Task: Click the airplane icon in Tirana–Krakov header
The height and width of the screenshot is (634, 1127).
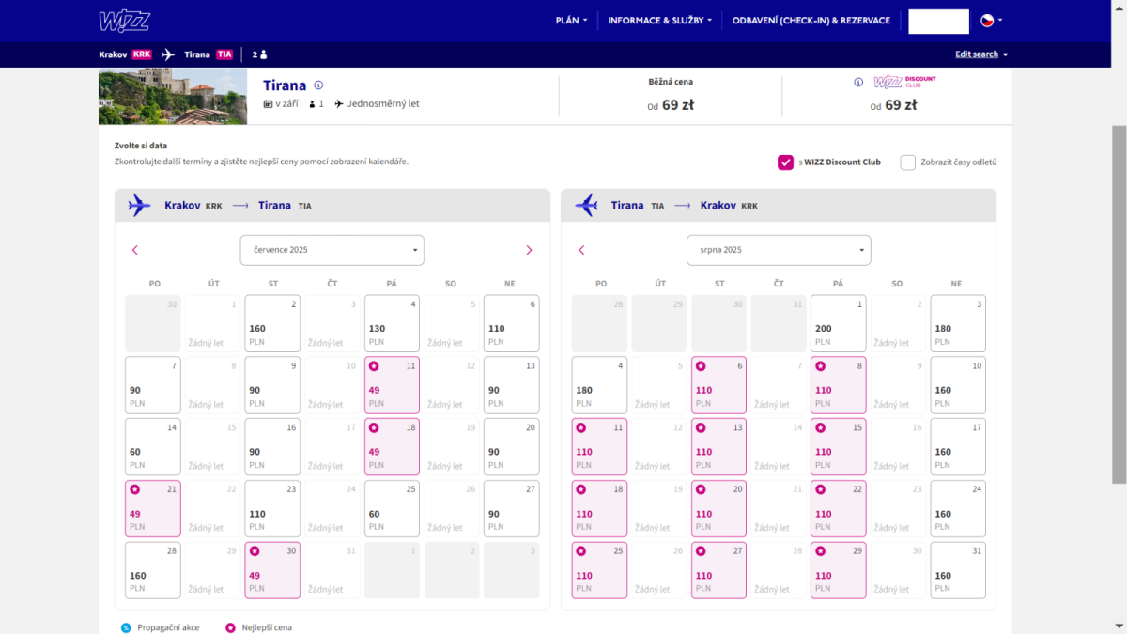Action: [x=587, y=205]
